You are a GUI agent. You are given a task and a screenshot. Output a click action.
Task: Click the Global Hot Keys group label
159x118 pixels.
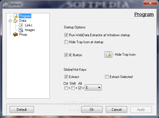click(x=75, y=70)
